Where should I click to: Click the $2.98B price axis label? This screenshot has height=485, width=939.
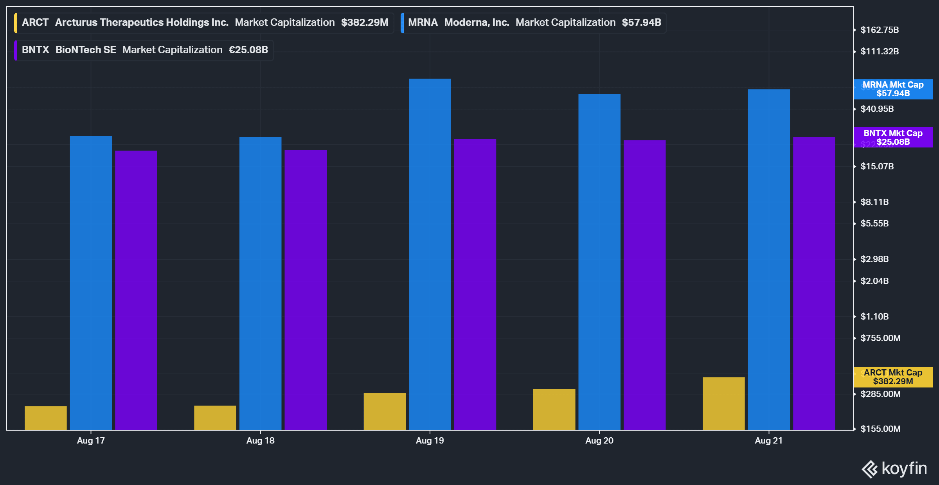(x=874, y=259)
